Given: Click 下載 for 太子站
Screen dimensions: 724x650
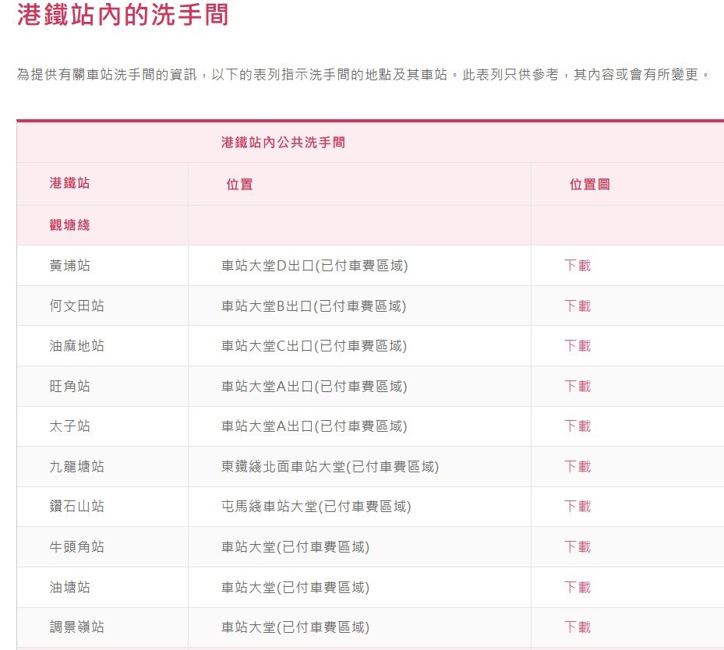Looking at the screenshot, I should pos(577,426).
